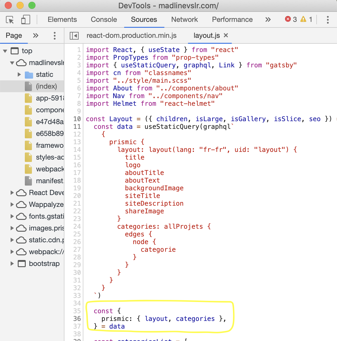Open the DevTools main kebab menu
Screen dimensions: 337x341
328,20
